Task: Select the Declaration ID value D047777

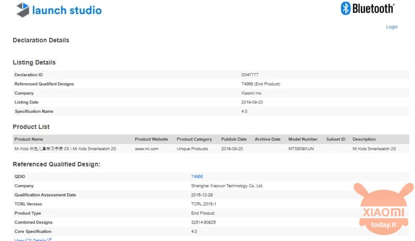Action: click(x=250, y=75)
